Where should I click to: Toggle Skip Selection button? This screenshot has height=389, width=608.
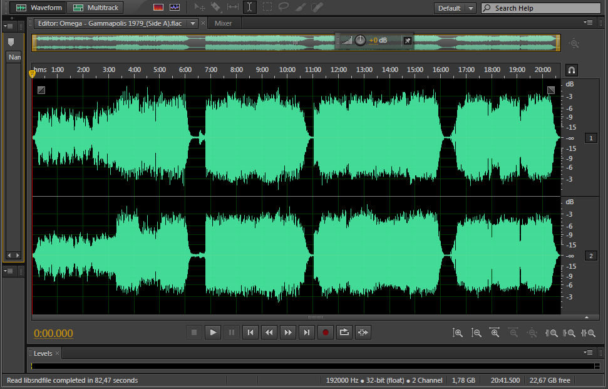pyautogui.click(x=363, y=333)
